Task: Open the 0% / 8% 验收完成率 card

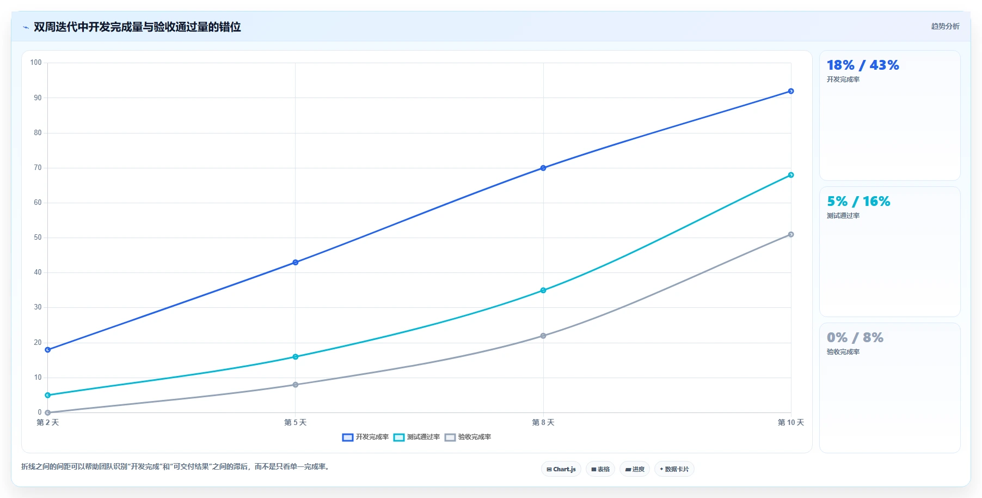Action: click(890, 388)
